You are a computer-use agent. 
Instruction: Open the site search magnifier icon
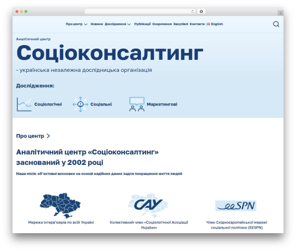(276, 24)
